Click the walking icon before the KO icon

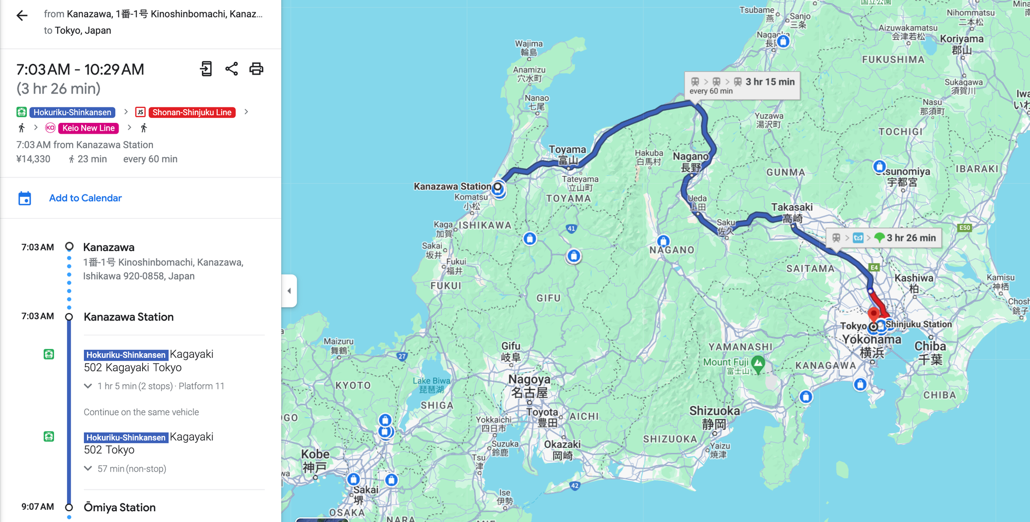[22, 128]
